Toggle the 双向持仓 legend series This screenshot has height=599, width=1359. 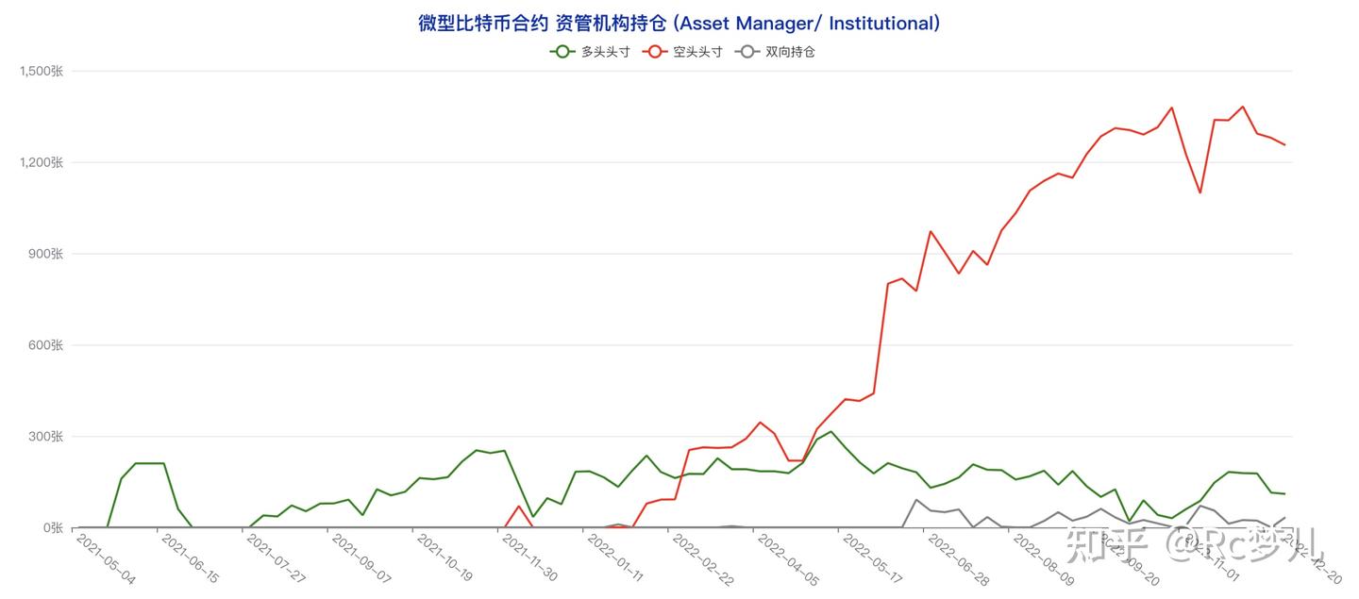point(775,52)
